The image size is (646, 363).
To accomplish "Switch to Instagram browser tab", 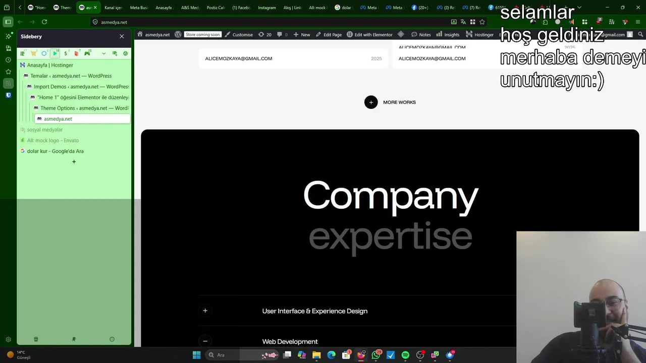I will click(x=266, y=8).
